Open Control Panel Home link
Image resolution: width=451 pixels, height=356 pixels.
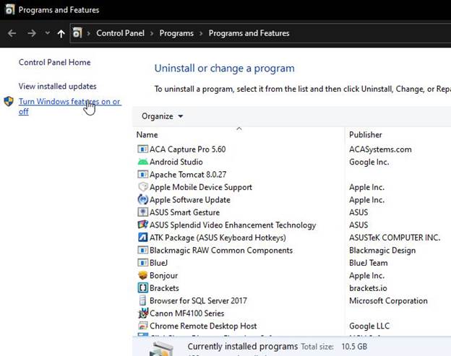[x=55, y=62]
